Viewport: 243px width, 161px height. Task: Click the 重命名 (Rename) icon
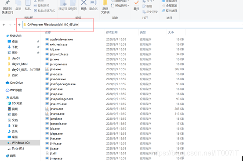(94, 3)
